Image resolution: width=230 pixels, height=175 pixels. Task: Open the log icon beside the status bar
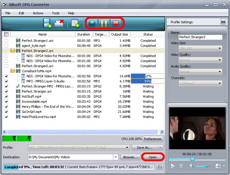[160, 167]
